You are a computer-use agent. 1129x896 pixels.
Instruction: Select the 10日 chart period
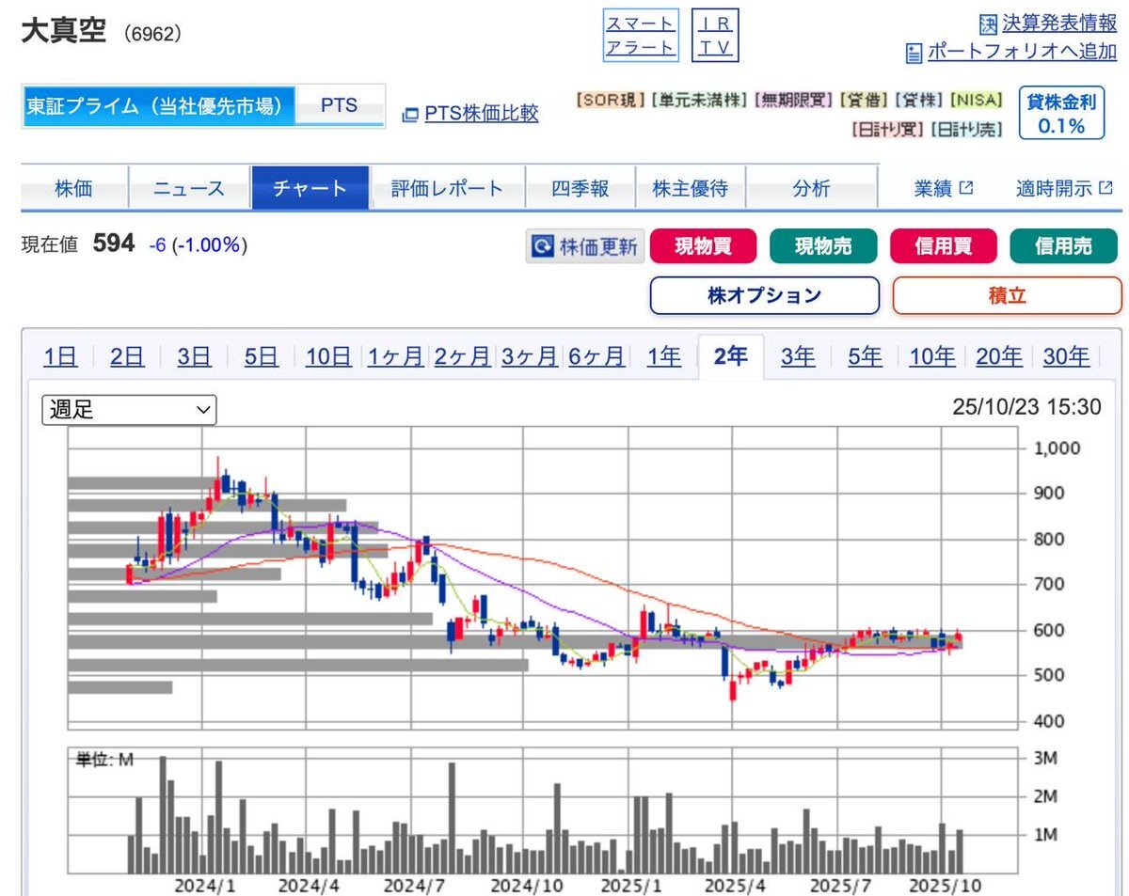[328, 356]
